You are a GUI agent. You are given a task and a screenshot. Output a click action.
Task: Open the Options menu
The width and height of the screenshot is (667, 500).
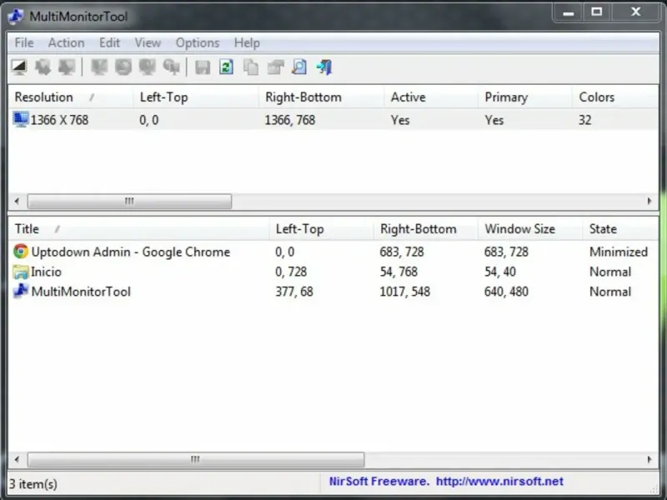click(198, 43)
